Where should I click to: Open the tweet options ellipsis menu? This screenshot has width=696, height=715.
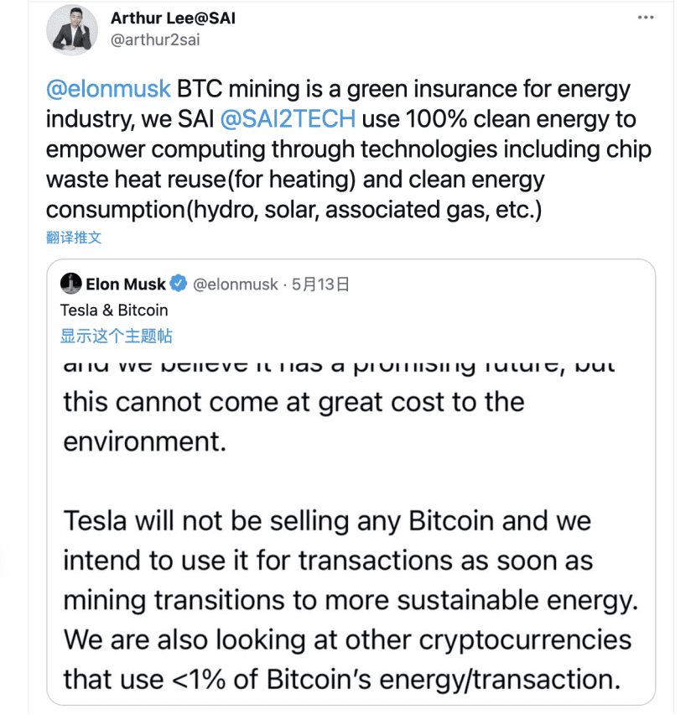coord(646,17)
